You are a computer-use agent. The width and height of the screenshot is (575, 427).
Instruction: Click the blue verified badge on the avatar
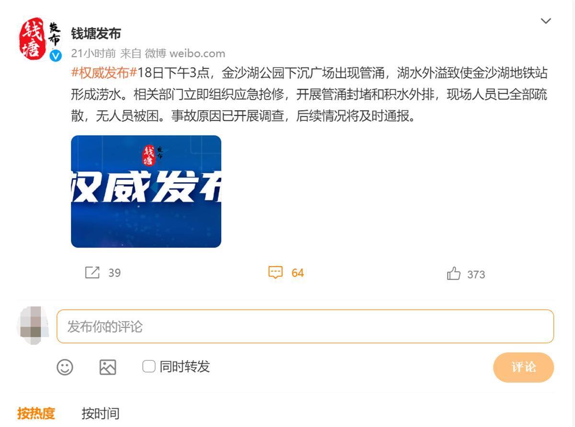coord(56,56)
